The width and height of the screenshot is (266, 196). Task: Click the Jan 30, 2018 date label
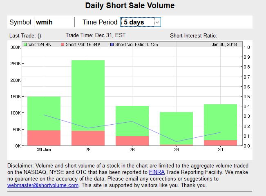[x=225, y=44]
